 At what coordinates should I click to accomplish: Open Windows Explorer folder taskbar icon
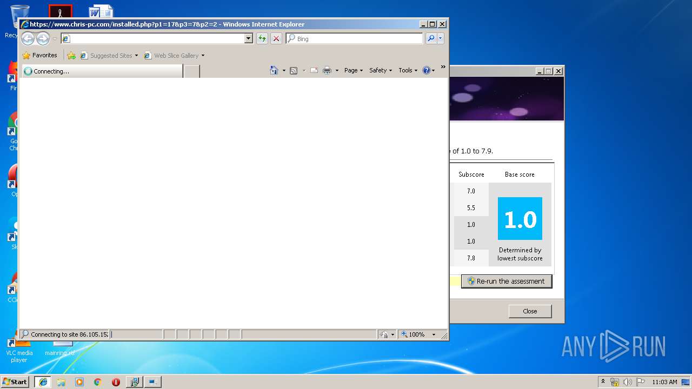(x=61, y=381)
